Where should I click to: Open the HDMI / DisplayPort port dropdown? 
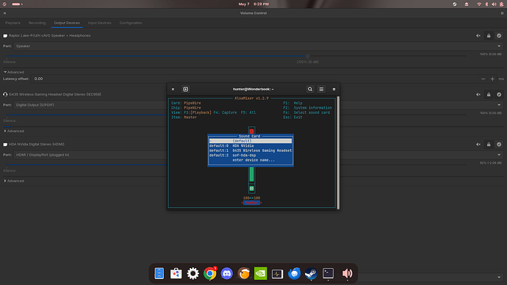pyautogui.click(x=259, y=155)
